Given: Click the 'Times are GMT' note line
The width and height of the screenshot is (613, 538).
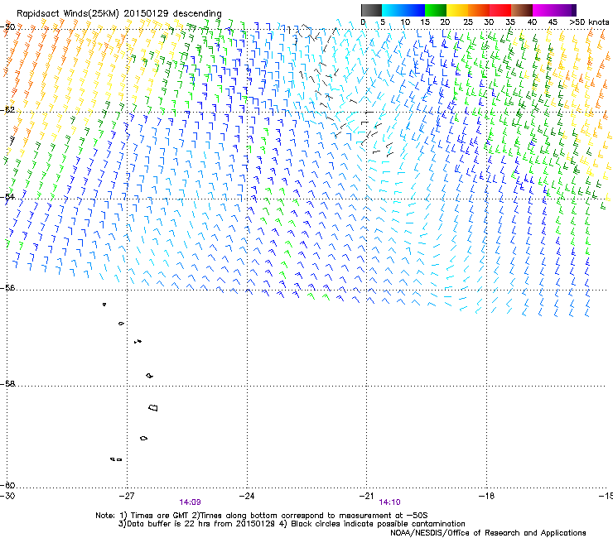Looking at the screenshot, I should 262,516.
